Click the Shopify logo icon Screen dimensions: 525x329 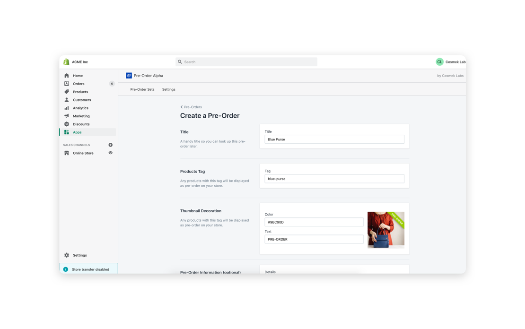(66, 62)
